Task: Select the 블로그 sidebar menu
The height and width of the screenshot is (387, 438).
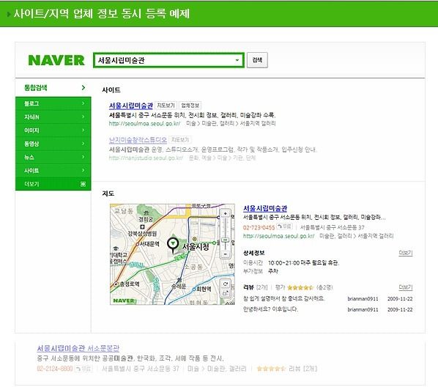Action: click(53, 103)
